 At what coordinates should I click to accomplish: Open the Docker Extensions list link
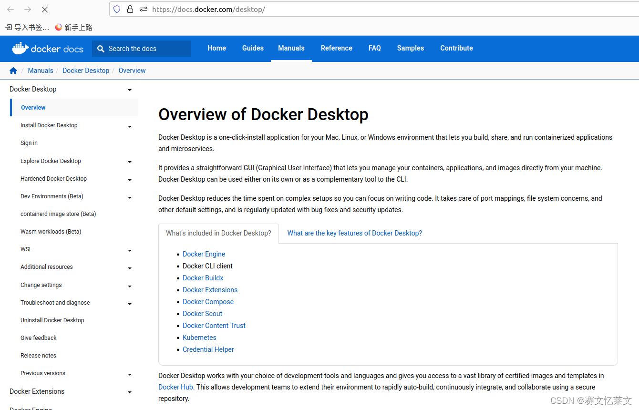pyautogui.click(x=210, y=290)
